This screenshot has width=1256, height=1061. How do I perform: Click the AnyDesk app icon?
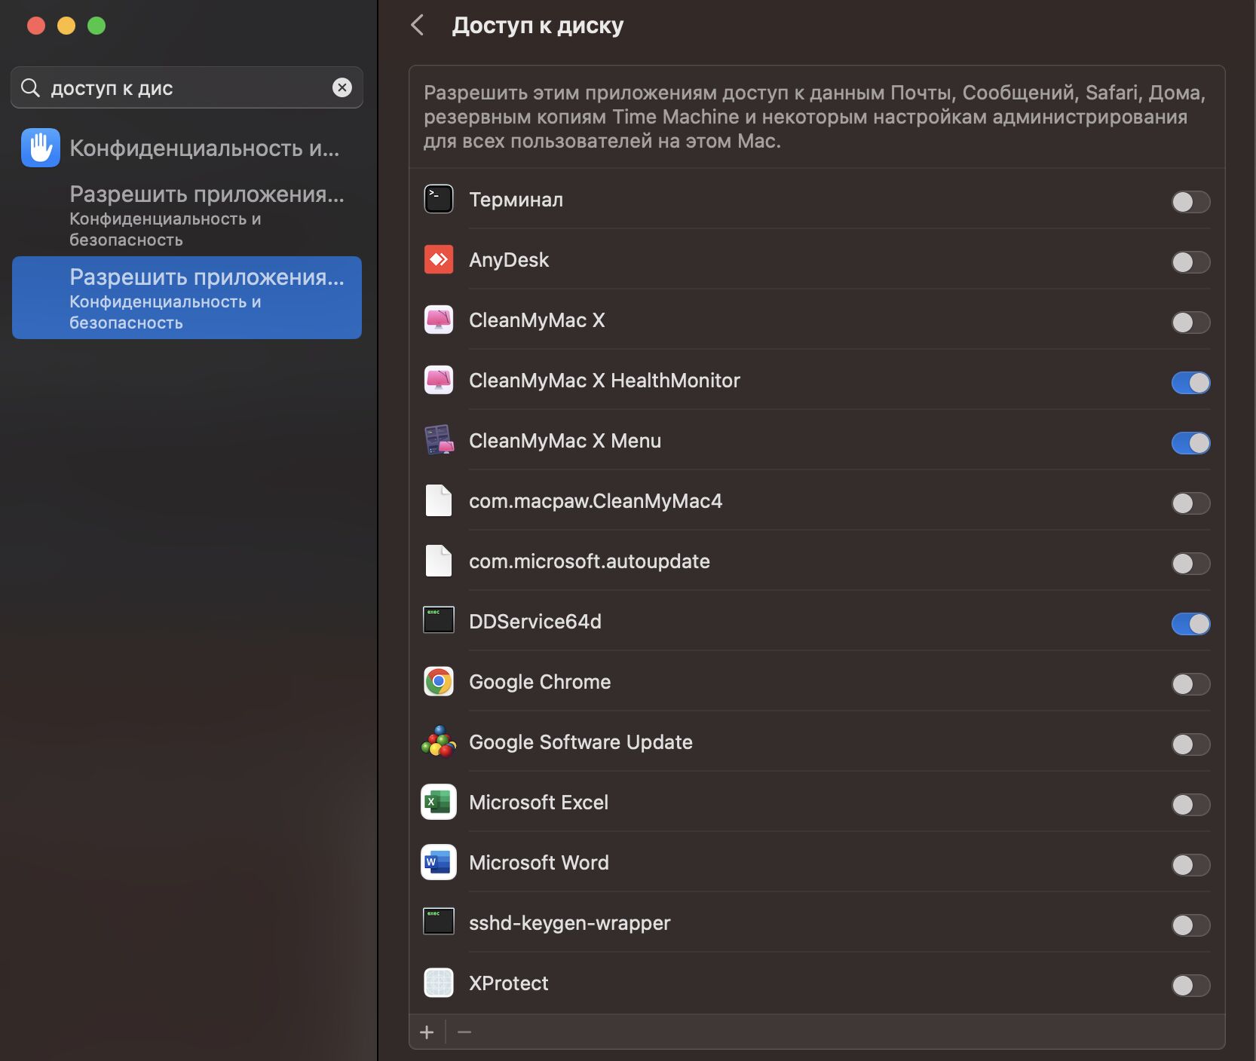coord(438,260)
